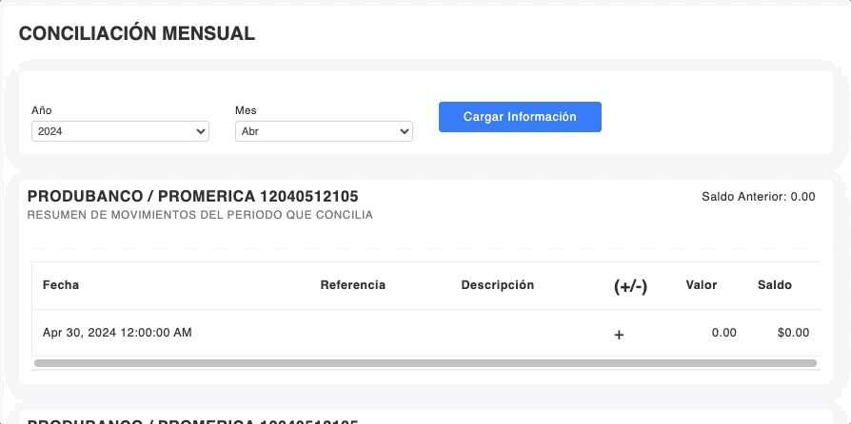Select the (+/-) column header
851x424 pixels.
630,286
